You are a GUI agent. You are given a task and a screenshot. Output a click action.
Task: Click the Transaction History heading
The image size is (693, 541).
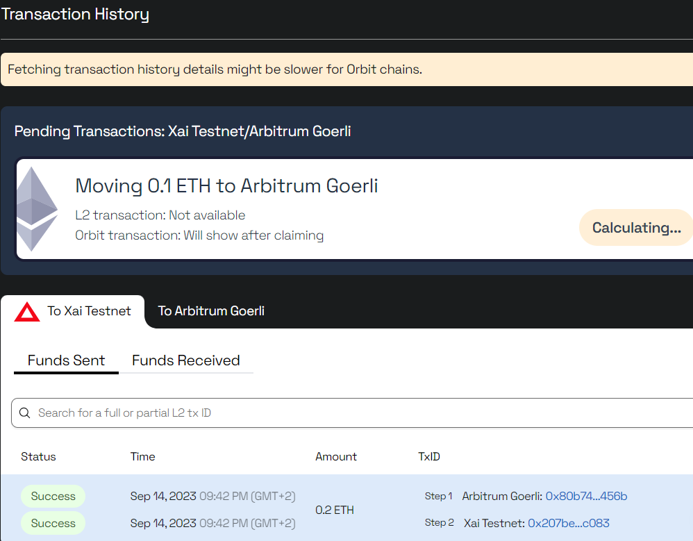pos(75,14)
